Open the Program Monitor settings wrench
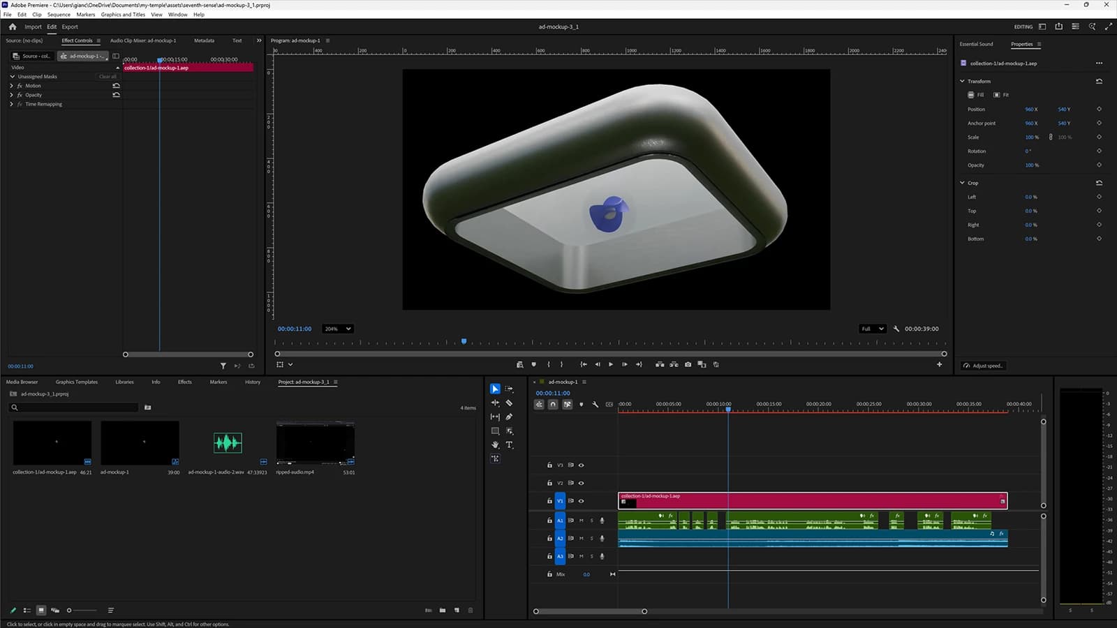The image size is (1117, 628). (896, 329)
